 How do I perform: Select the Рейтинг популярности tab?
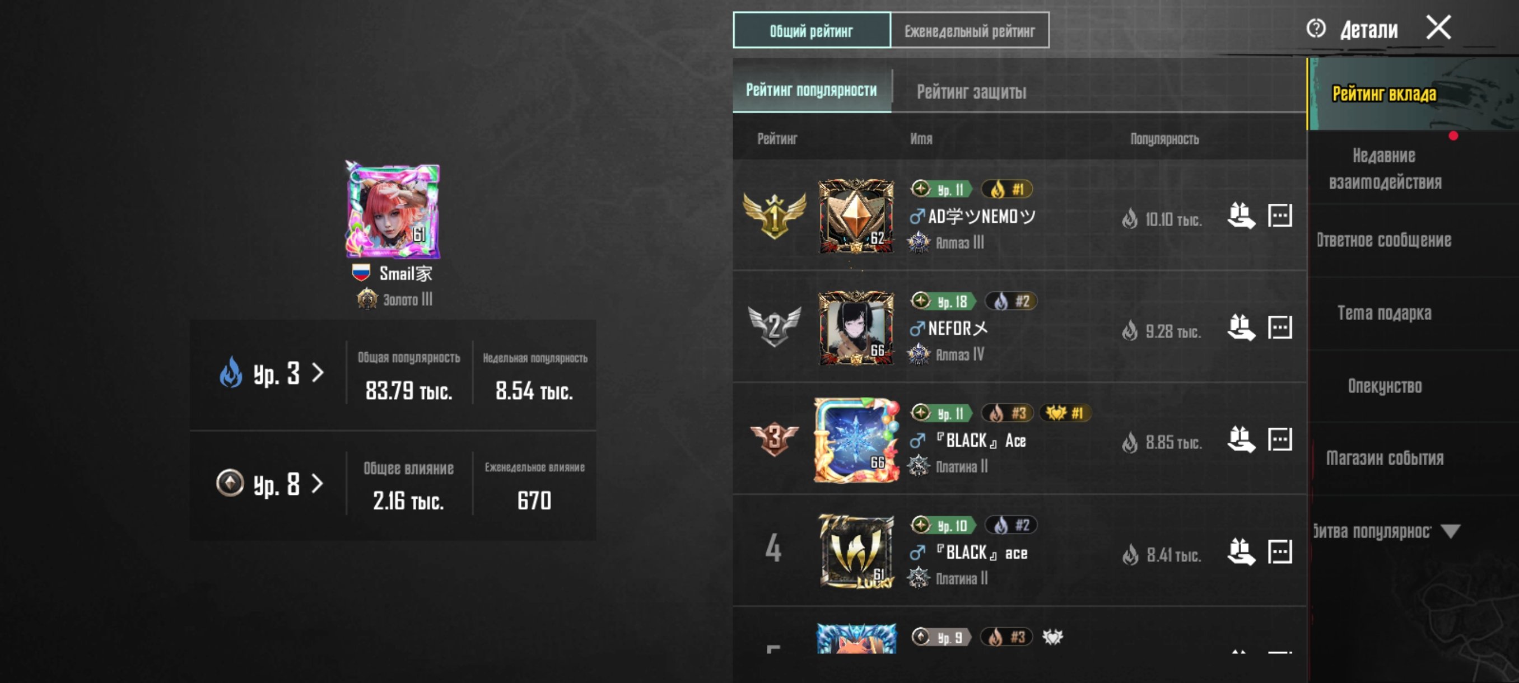coord(812,90)
